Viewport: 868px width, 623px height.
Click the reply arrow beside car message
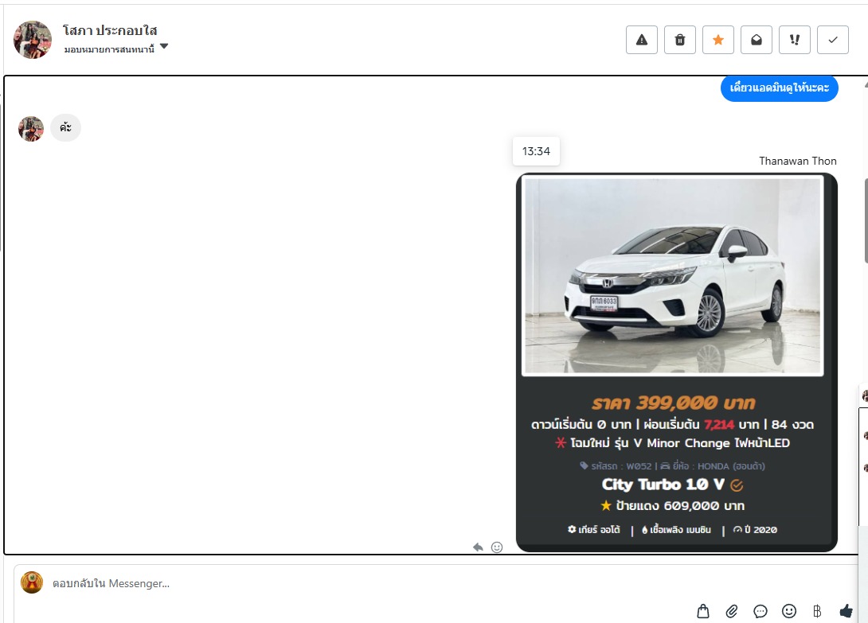(x=478, y=547)
